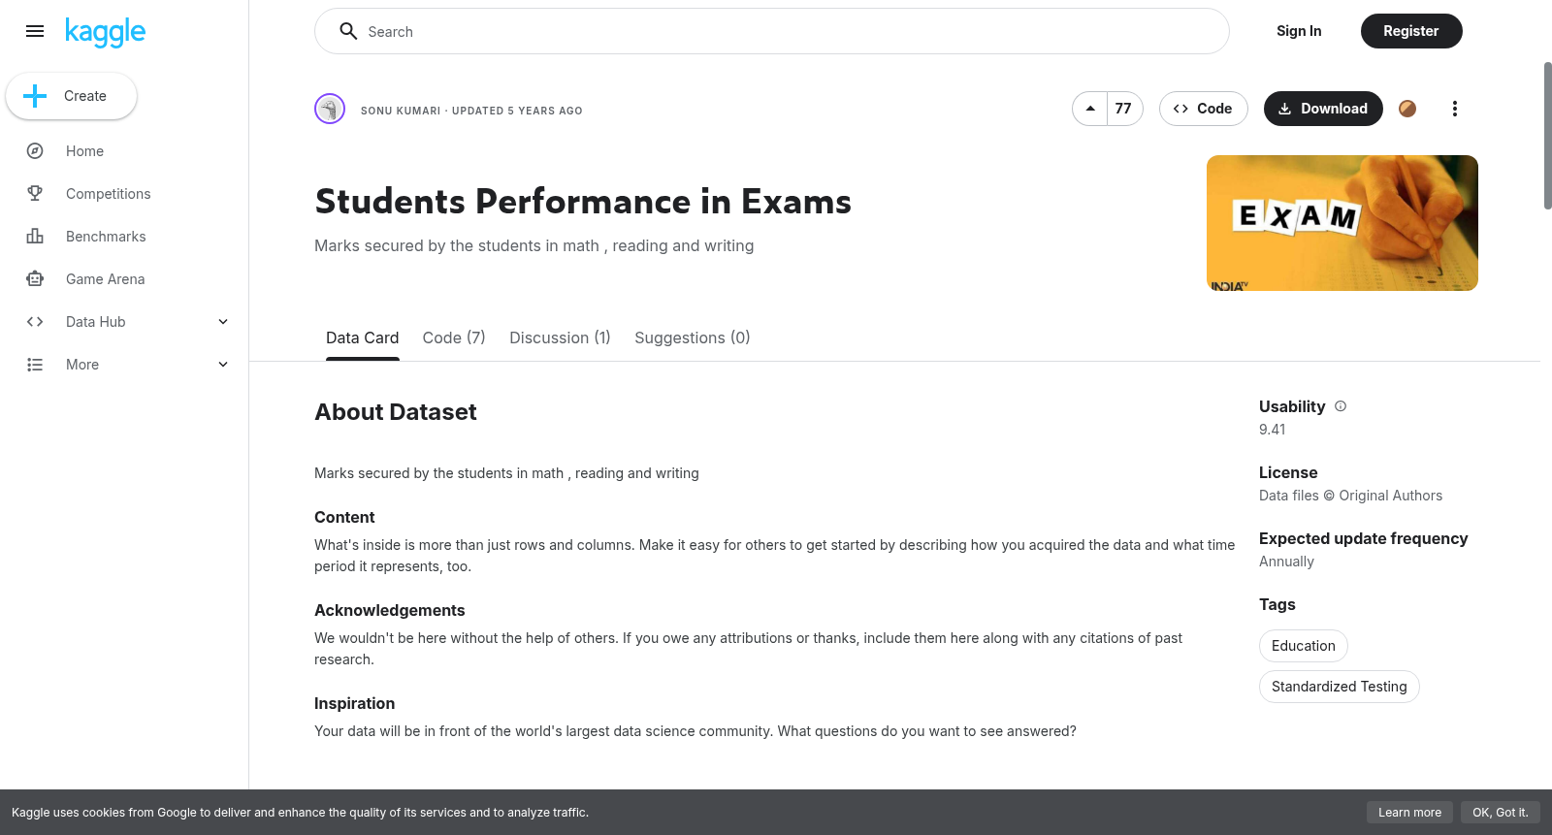Click the Home compass icon
This screenshot has height=835, width=1552.
click(35, 151)
